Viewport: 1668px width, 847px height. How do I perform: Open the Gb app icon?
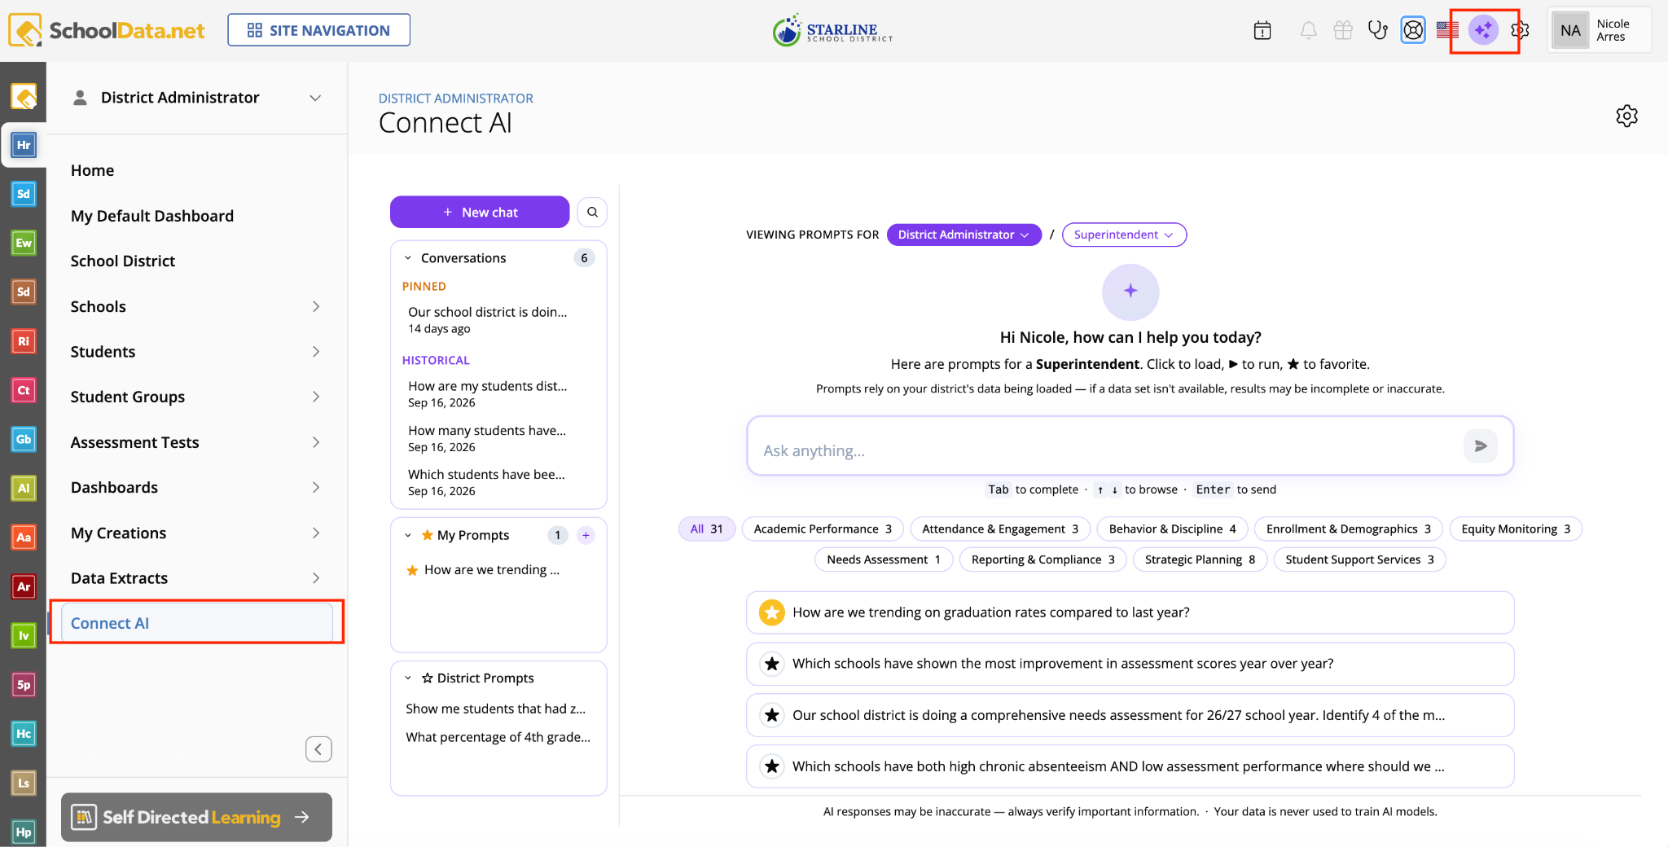(x=24, y=439)
